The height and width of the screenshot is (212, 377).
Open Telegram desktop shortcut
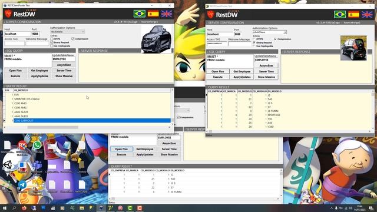(22, 185)
